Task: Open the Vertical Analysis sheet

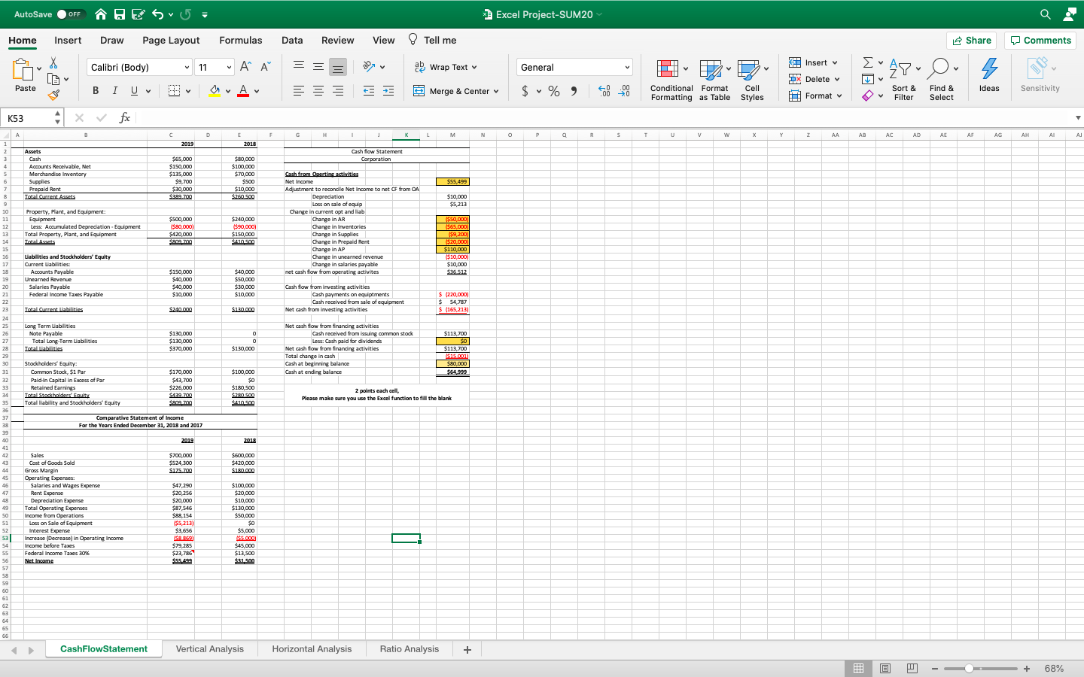Action: coord(210,648)
